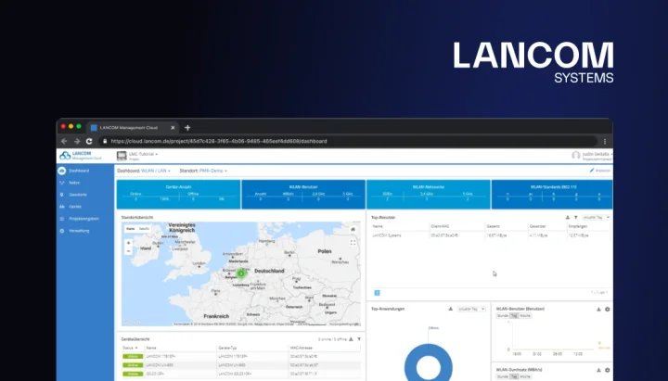Download WLAN-Benutzer chart data

pos(598,310)
